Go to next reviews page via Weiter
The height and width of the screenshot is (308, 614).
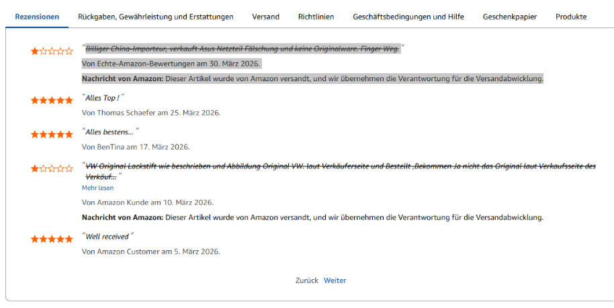(x=335, y=280)
